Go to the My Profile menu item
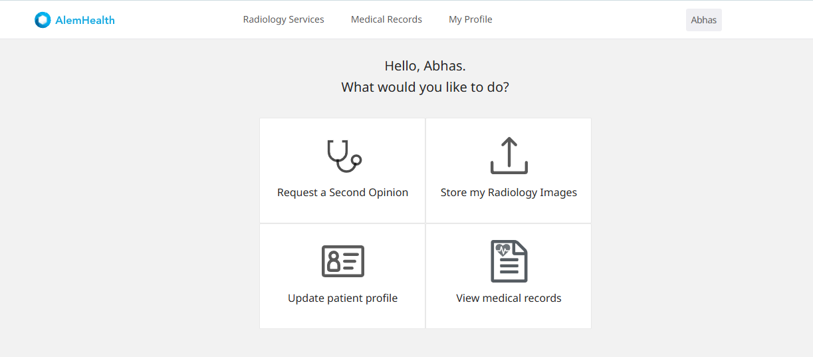Image resolution: width=813 pixels, height=357 pixels. pos(471,19)
